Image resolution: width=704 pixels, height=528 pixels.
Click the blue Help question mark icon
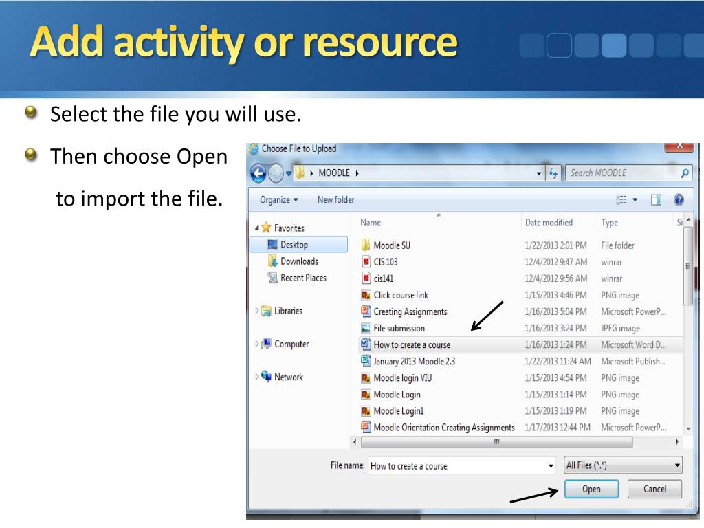pos(679,200)
